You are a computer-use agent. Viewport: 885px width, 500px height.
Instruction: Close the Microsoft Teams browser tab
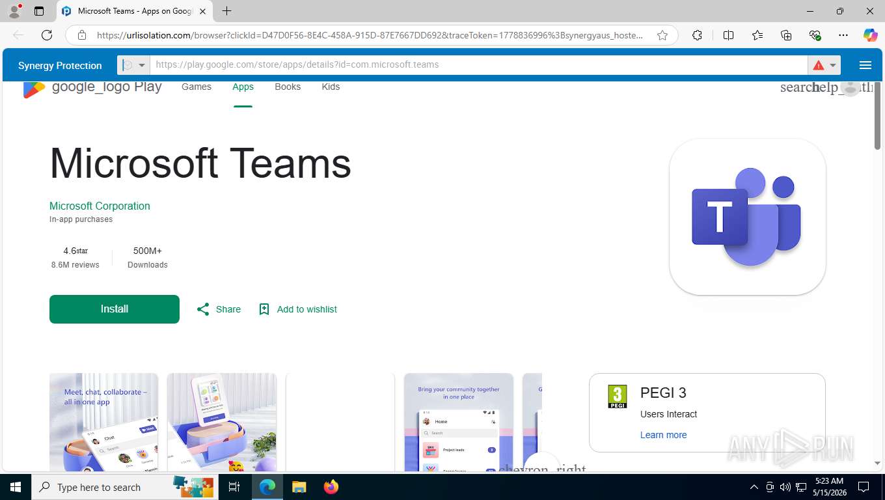(202, 11)
